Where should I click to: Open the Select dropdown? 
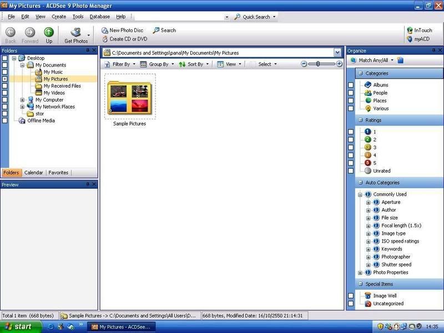263,64
